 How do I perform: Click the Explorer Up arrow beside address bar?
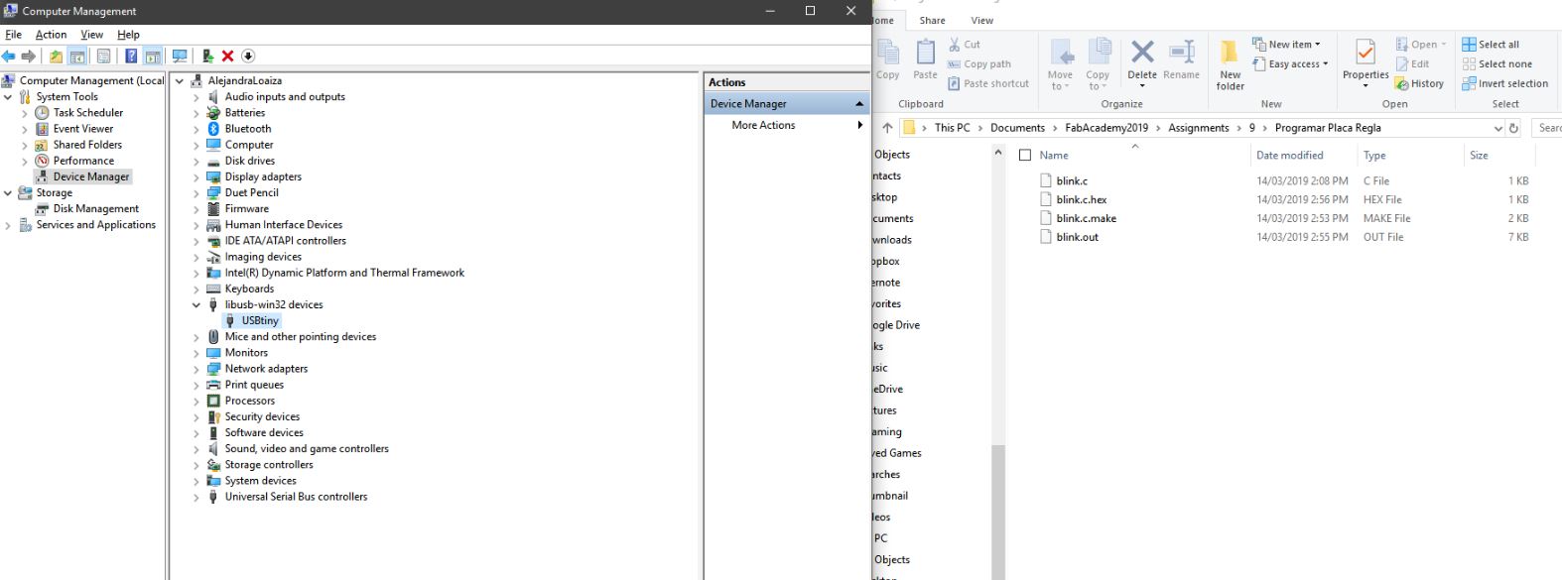pyautogui.click(x=887, y=128)
